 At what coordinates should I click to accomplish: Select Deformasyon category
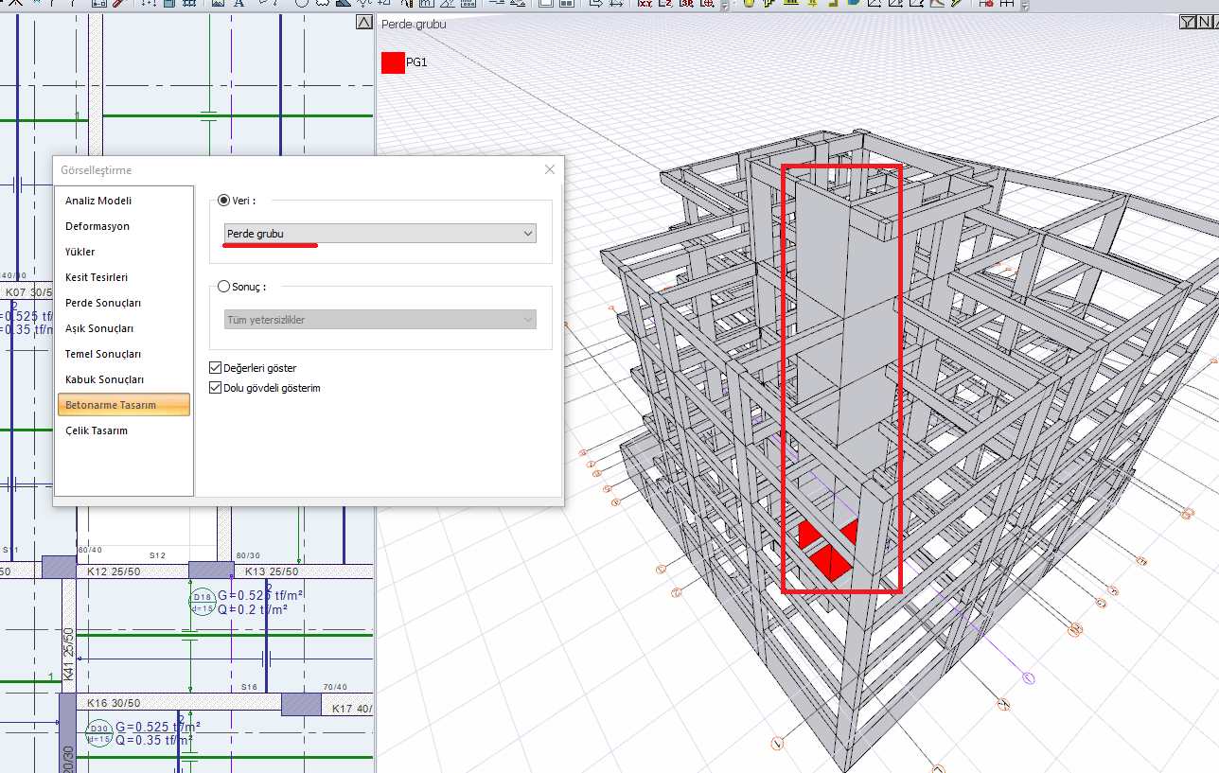(97, 226)
